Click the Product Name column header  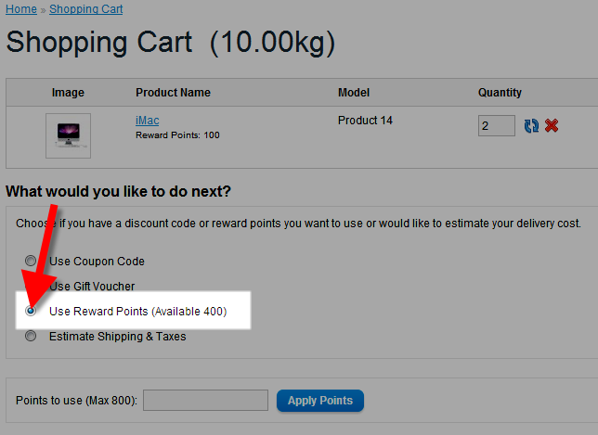tap(173, 93)
